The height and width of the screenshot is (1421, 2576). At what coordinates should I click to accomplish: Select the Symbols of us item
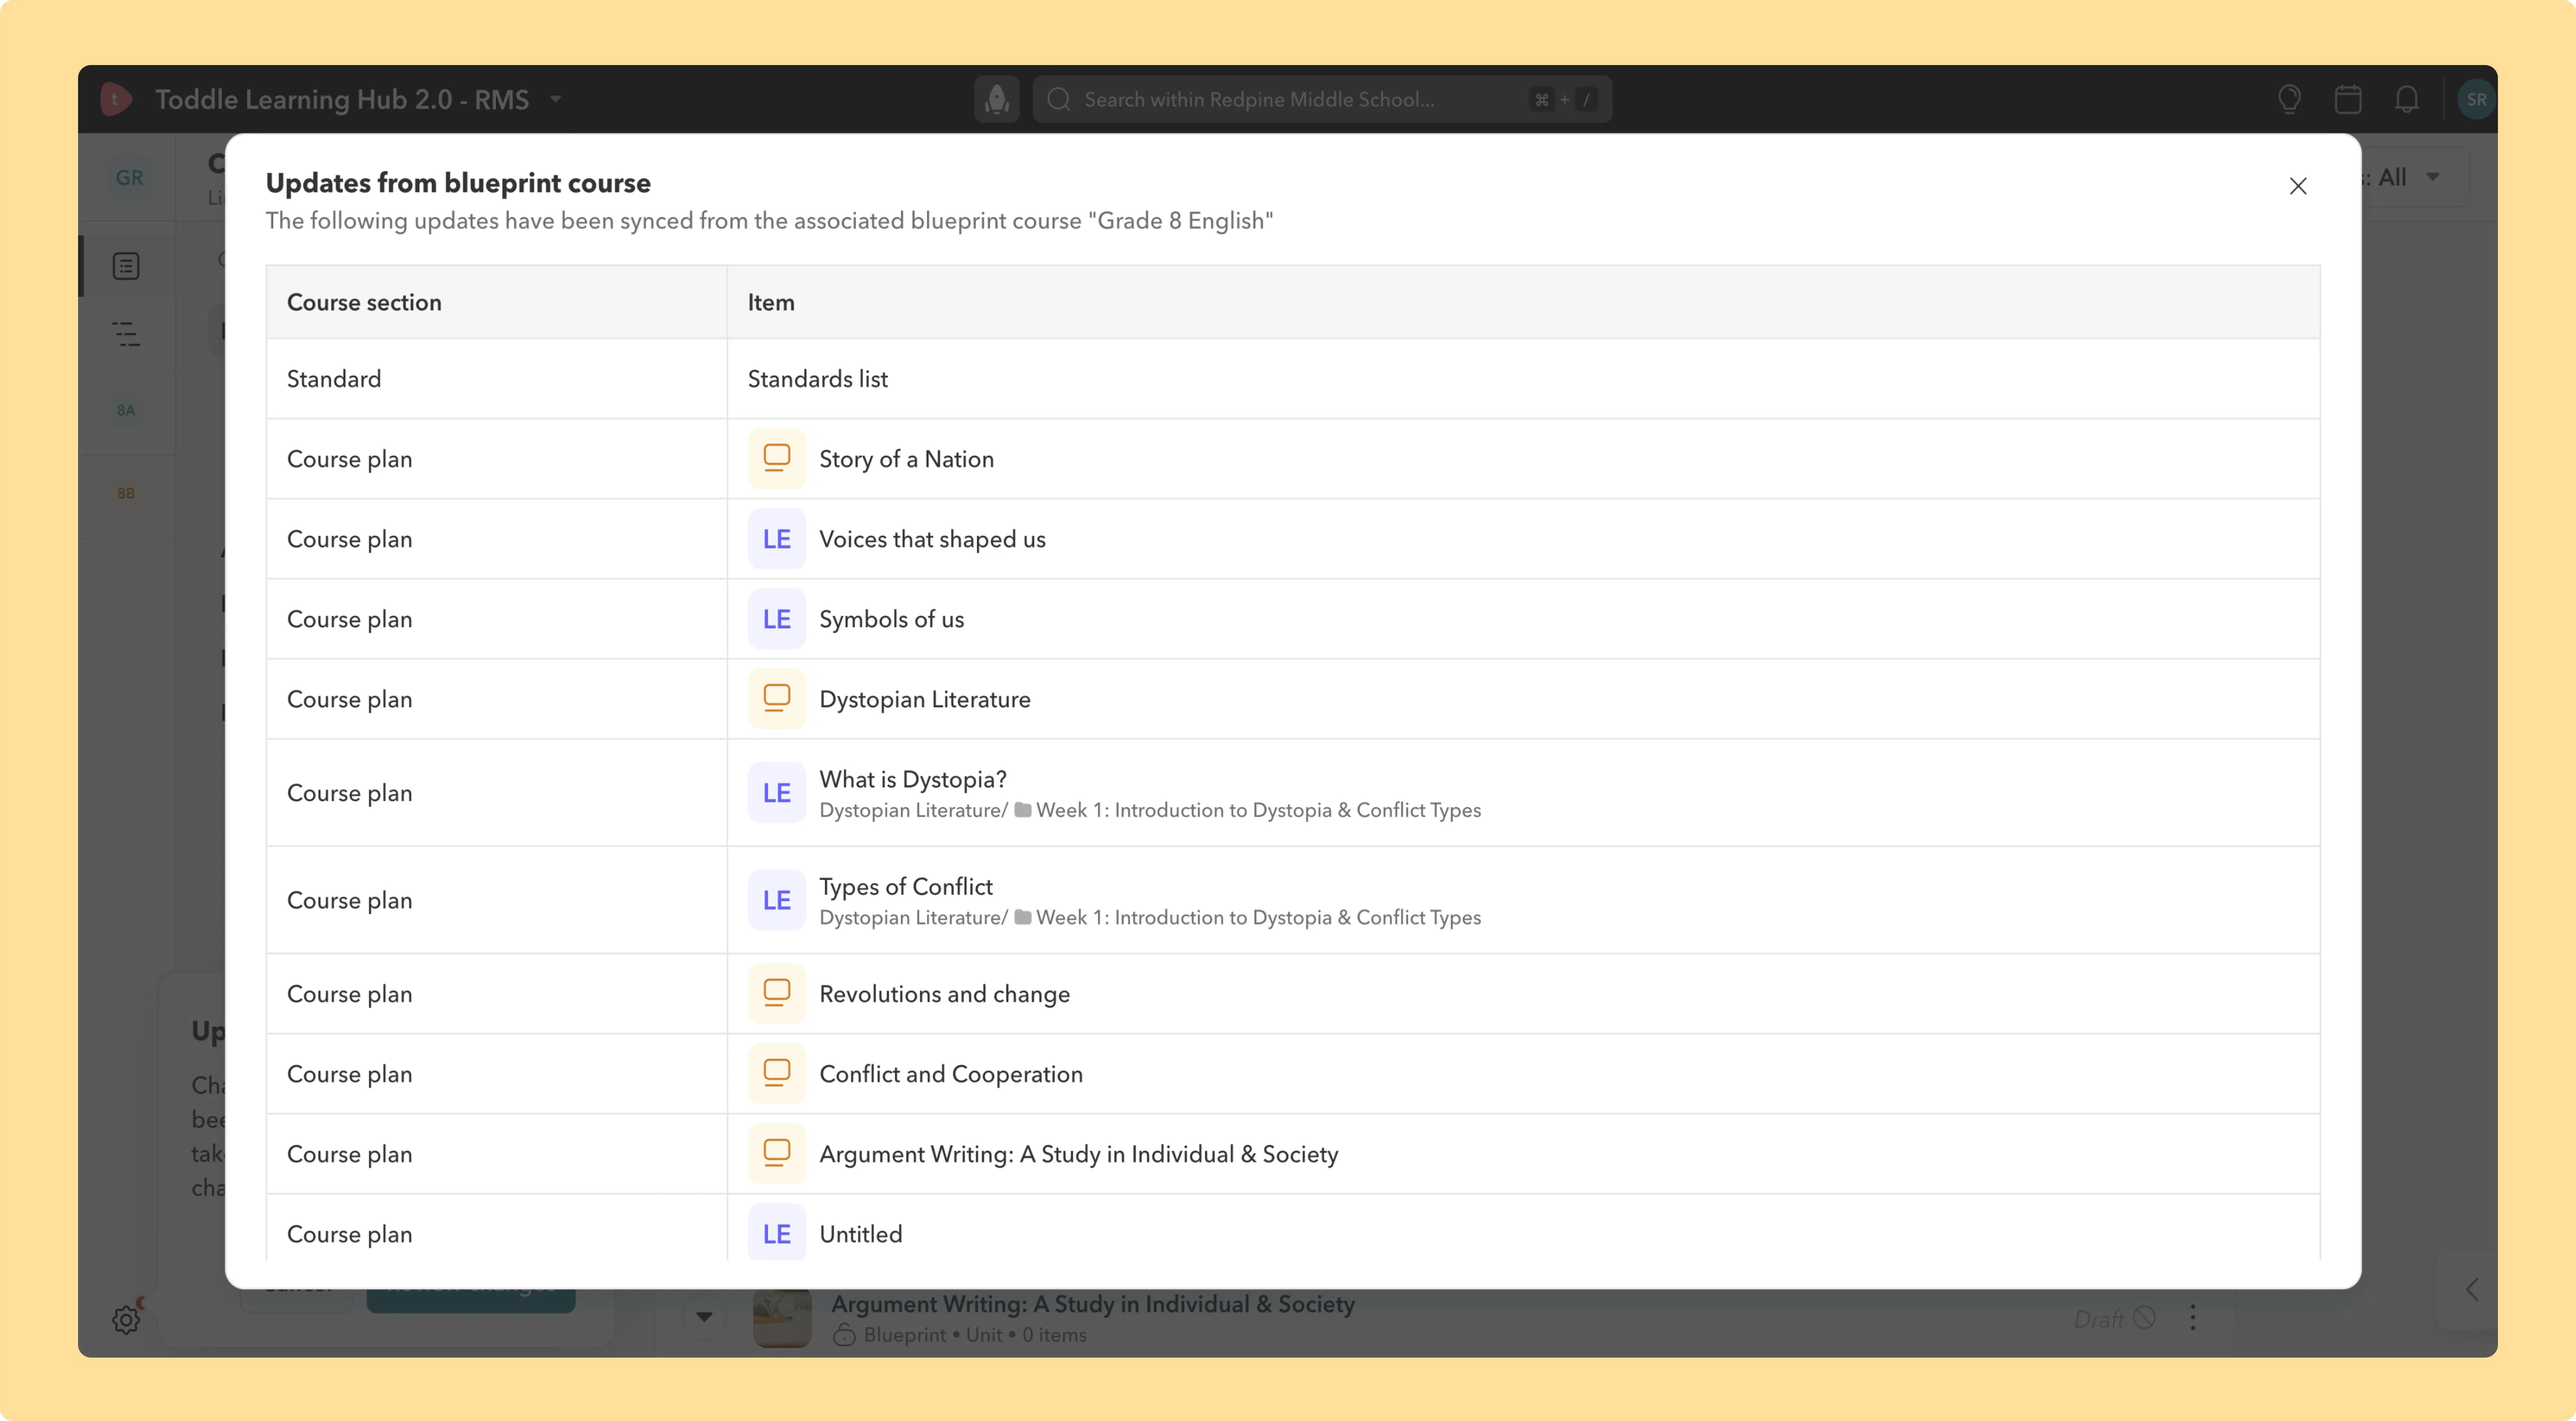click(x=891, y=619)
